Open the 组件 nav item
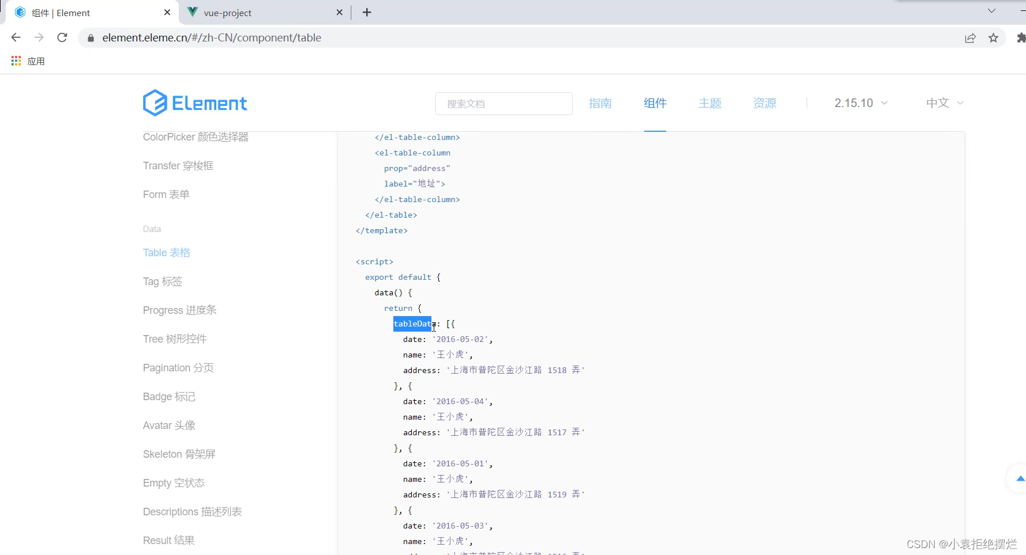The height and width of the screenshot is (555, 1026). click(655, 103)
